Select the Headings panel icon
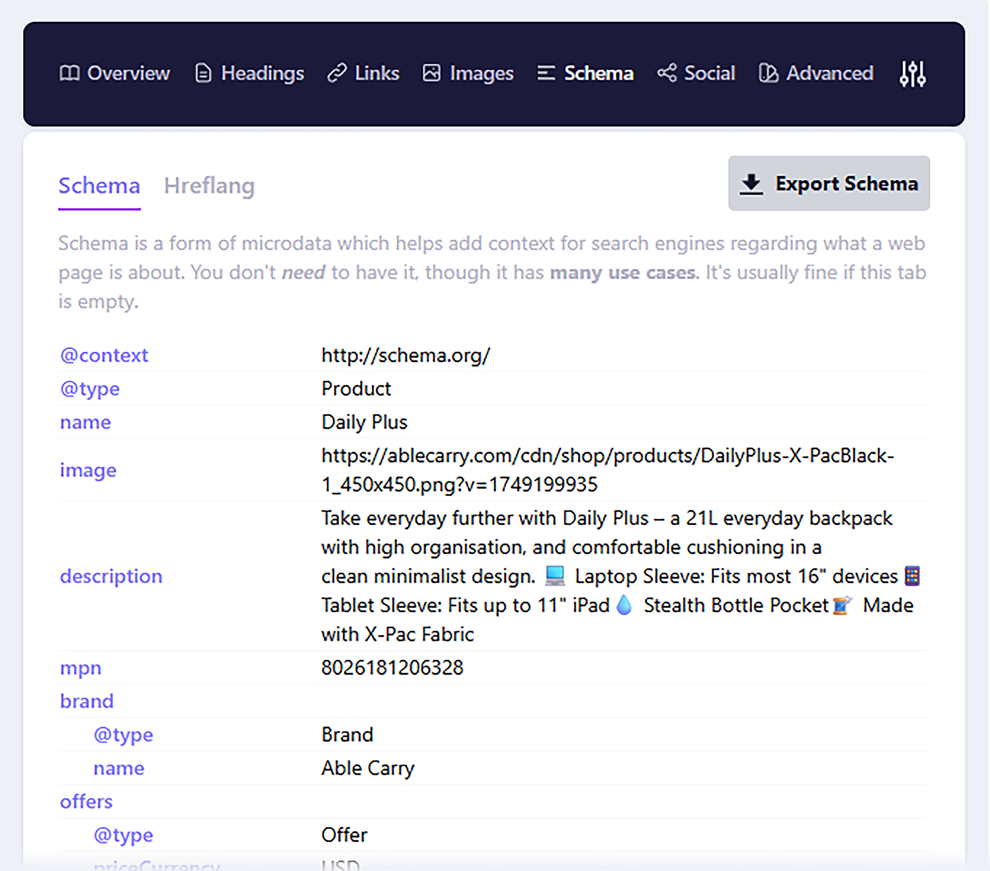 [x=202, y=73]
